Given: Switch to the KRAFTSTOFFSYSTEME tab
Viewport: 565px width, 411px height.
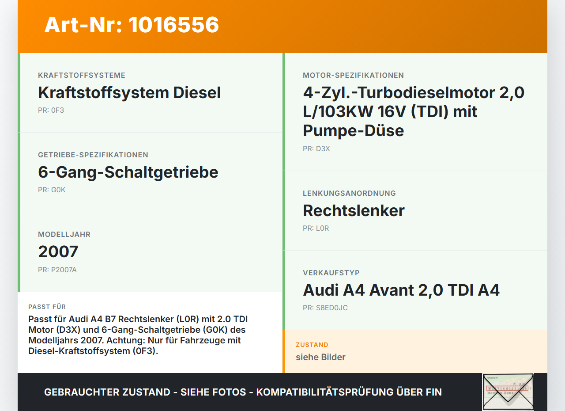Looking at the screenshot, I should [x=82, y=75].
